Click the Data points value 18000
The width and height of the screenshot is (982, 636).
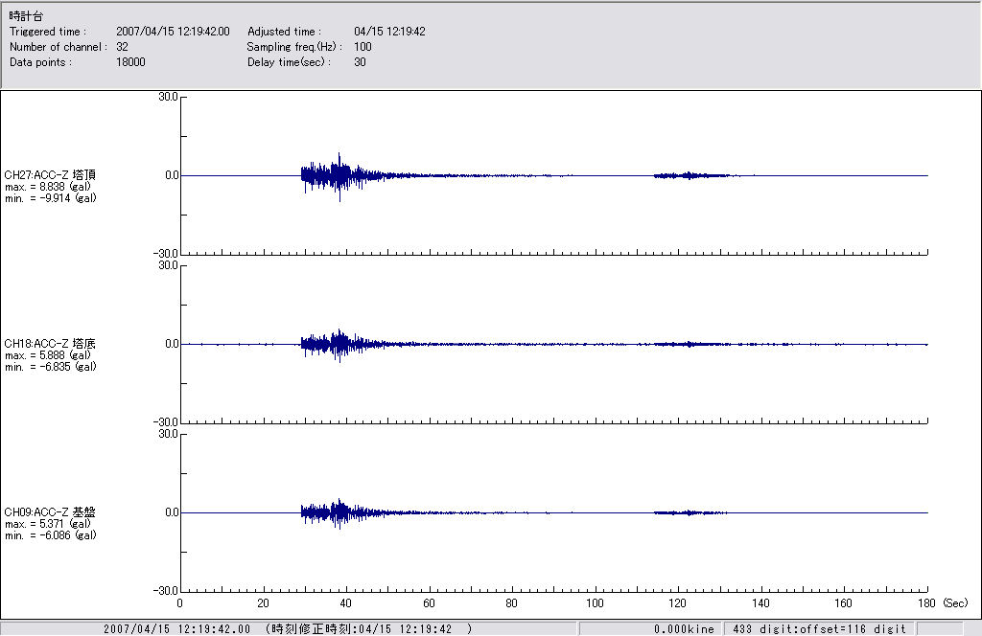click(x=130, y=62)
